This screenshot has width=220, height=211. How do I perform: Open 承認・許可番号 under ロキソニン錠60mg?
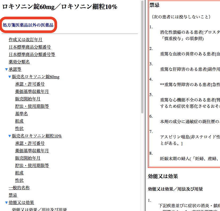click(x=30, y=84)
